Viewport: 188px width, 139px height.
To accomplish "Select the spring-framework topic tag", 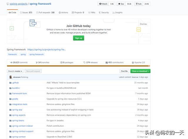I will (36, 54).
